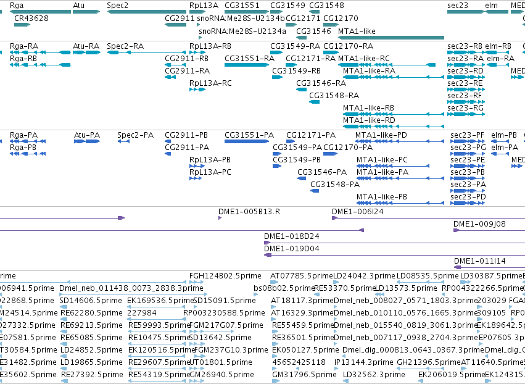Select transcript Rga-RB label
The width and height of the screenshot is (525, 384).
coord(23,58)
